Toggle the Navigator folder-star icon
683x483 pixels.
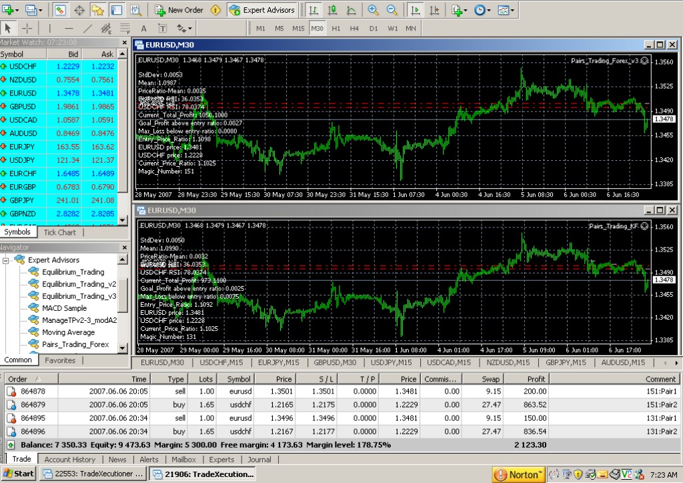pos(97,9)
